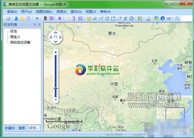This screenshot has height=138, width=194.
Task: Zoom in with the plus button
Action: tap(56, 52)
